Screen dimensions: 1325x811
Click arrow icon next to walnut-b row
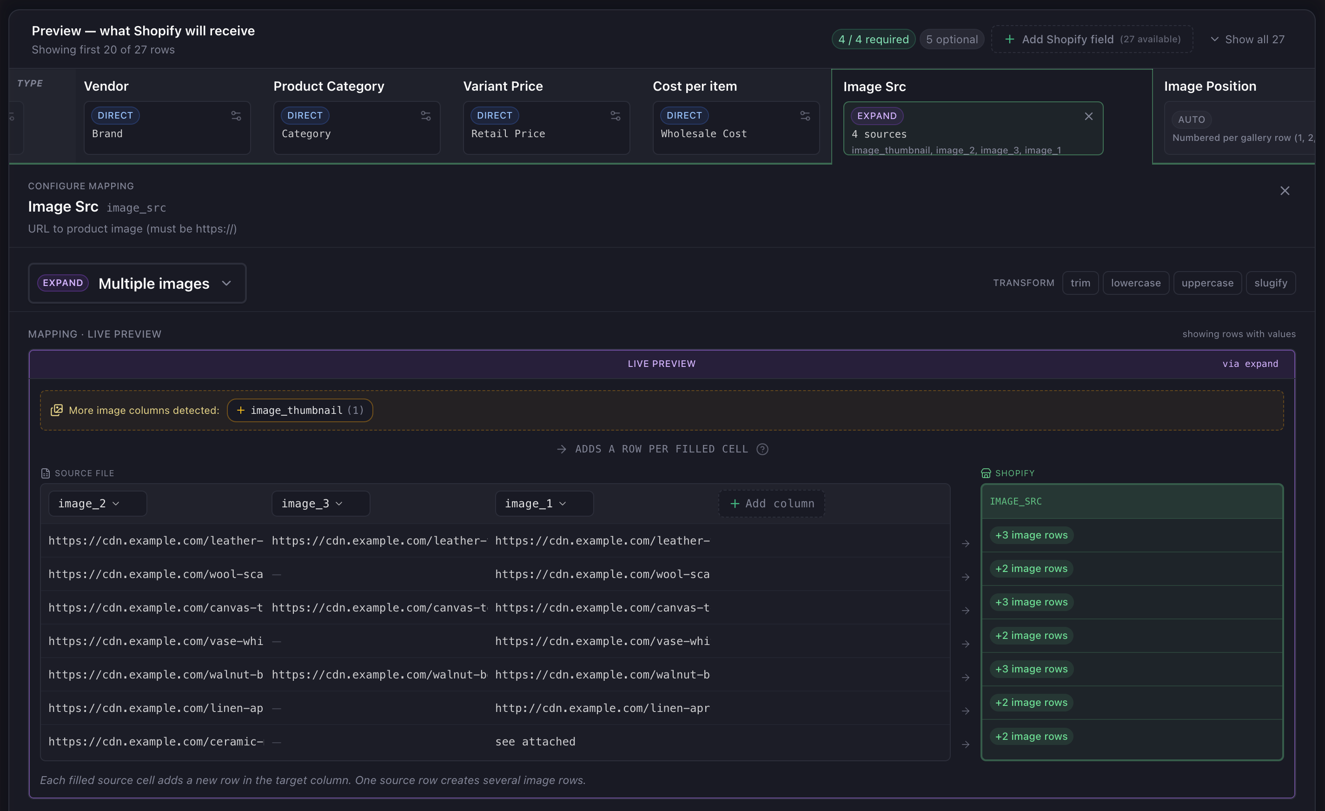[966, 678]
